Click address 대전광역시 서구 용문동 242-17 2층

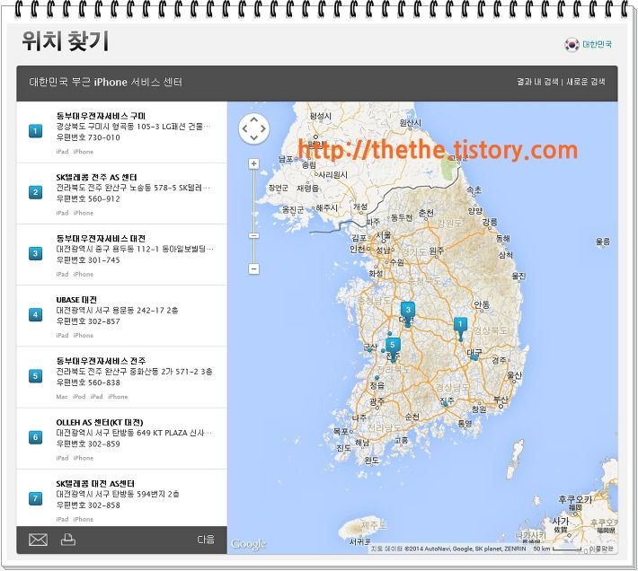click(117, 311)
